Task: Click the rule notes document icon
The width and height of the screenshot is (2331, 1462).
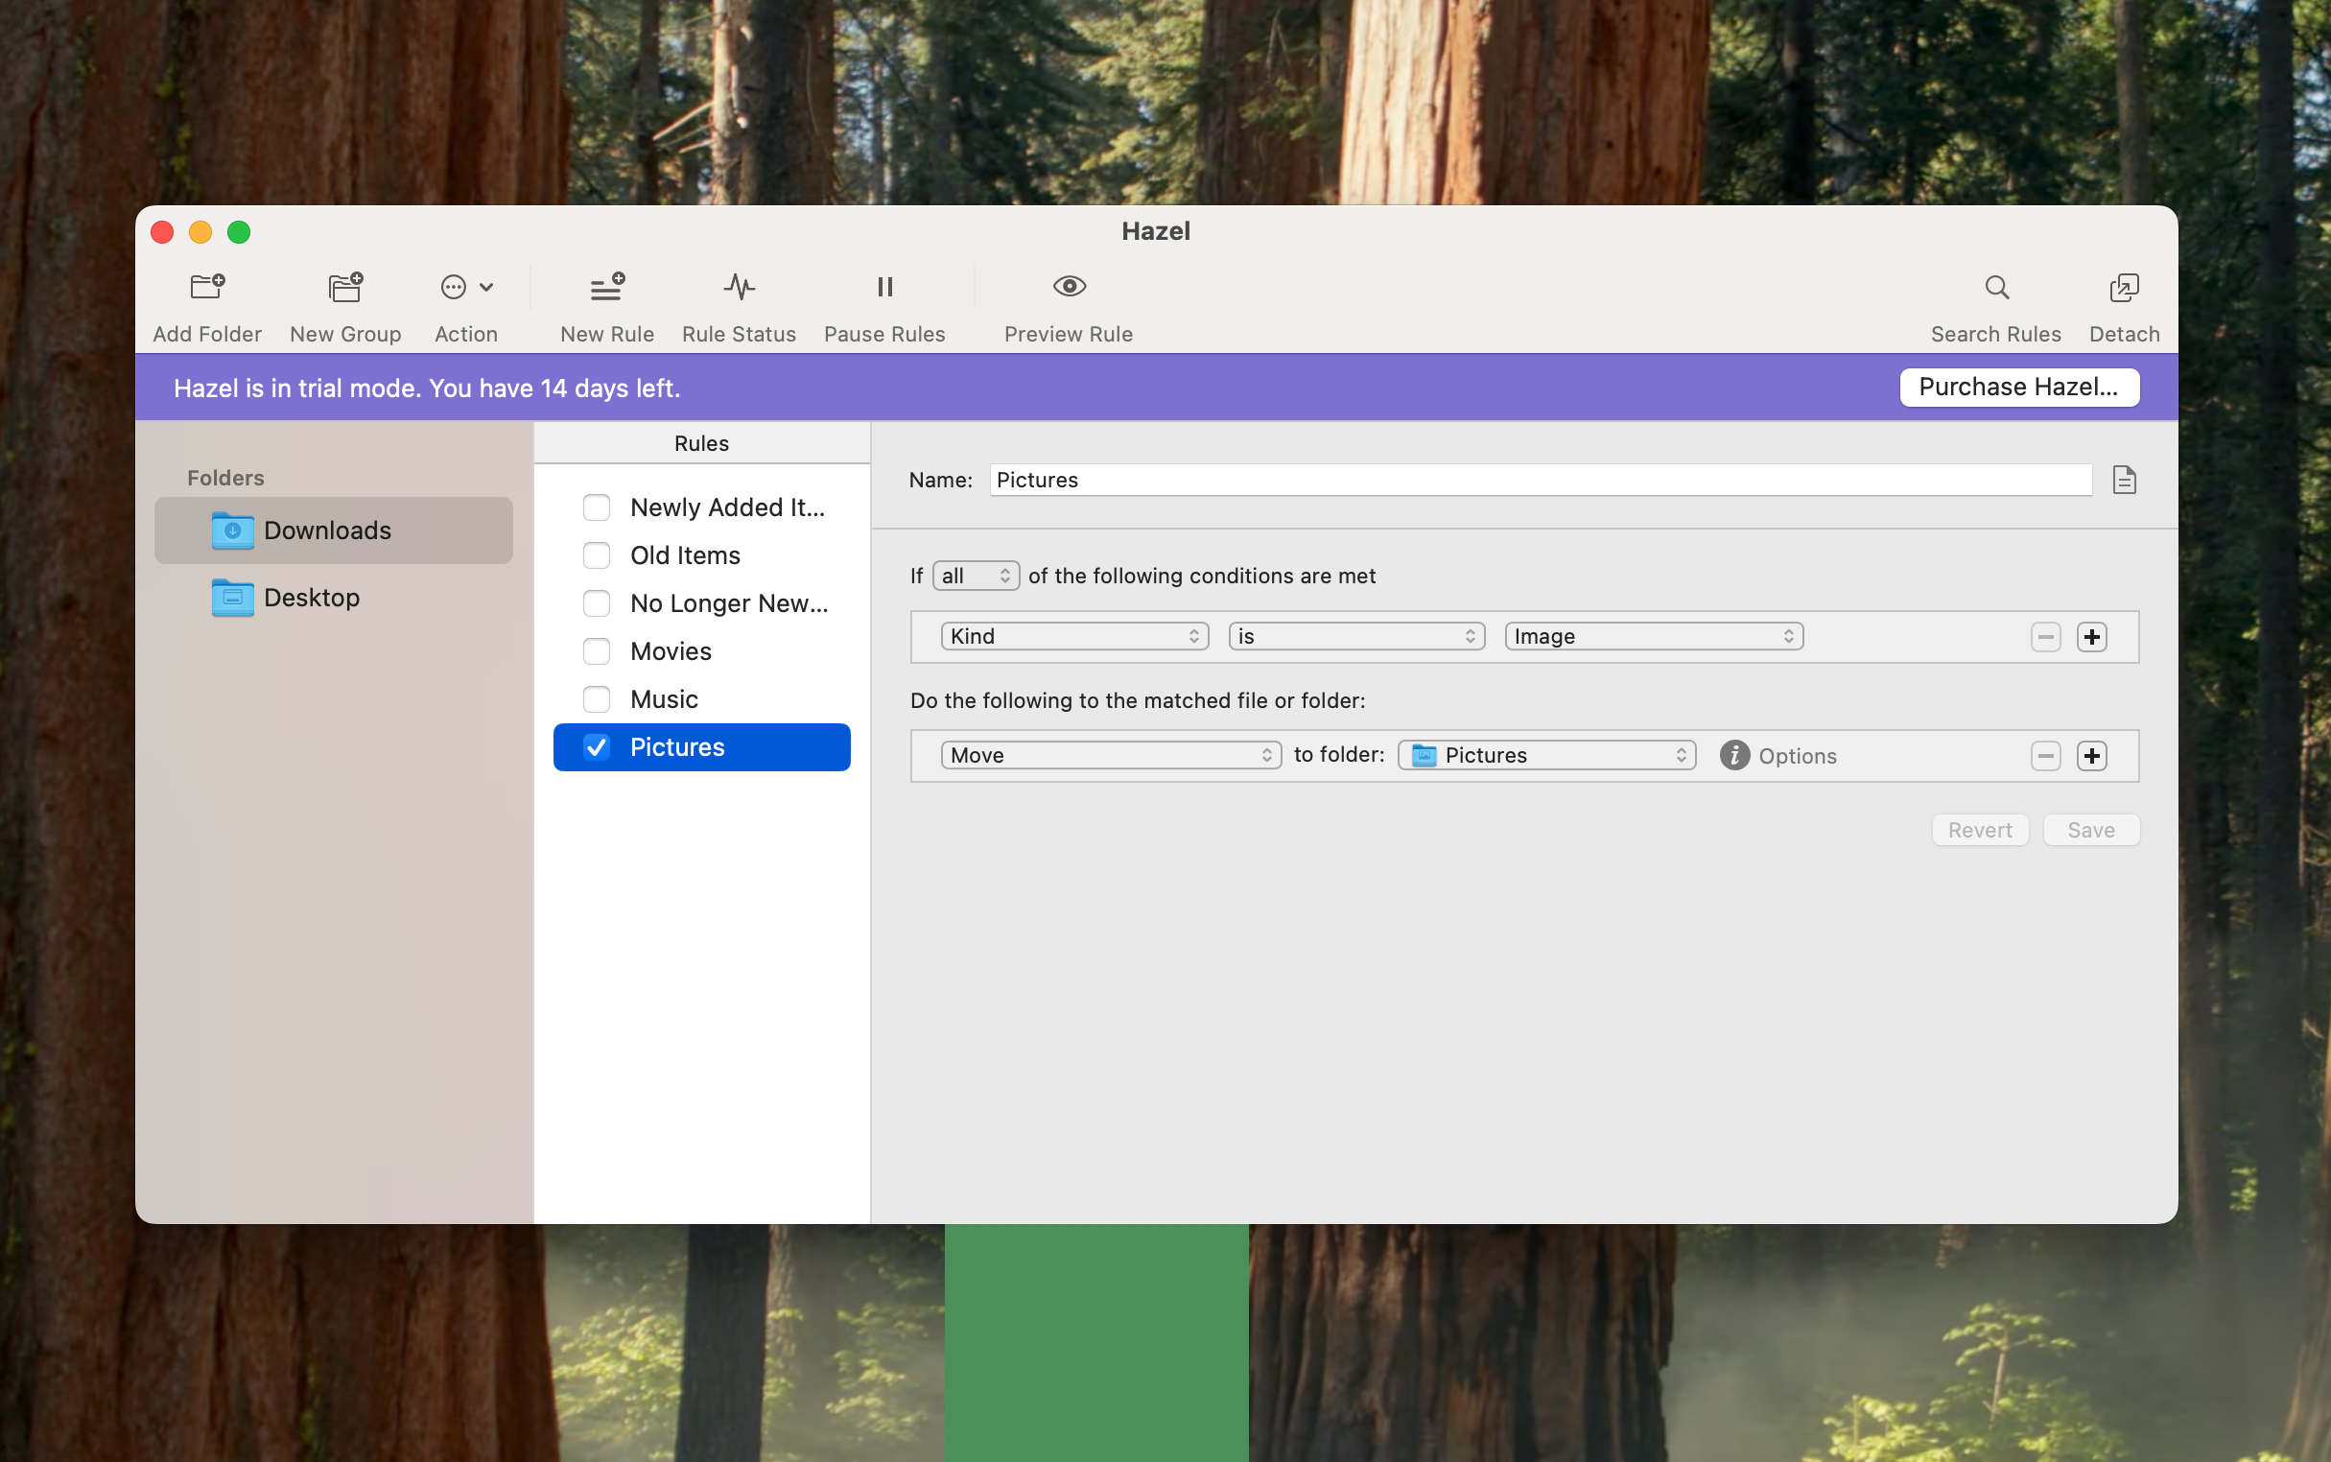Action: coord(2124,480)
